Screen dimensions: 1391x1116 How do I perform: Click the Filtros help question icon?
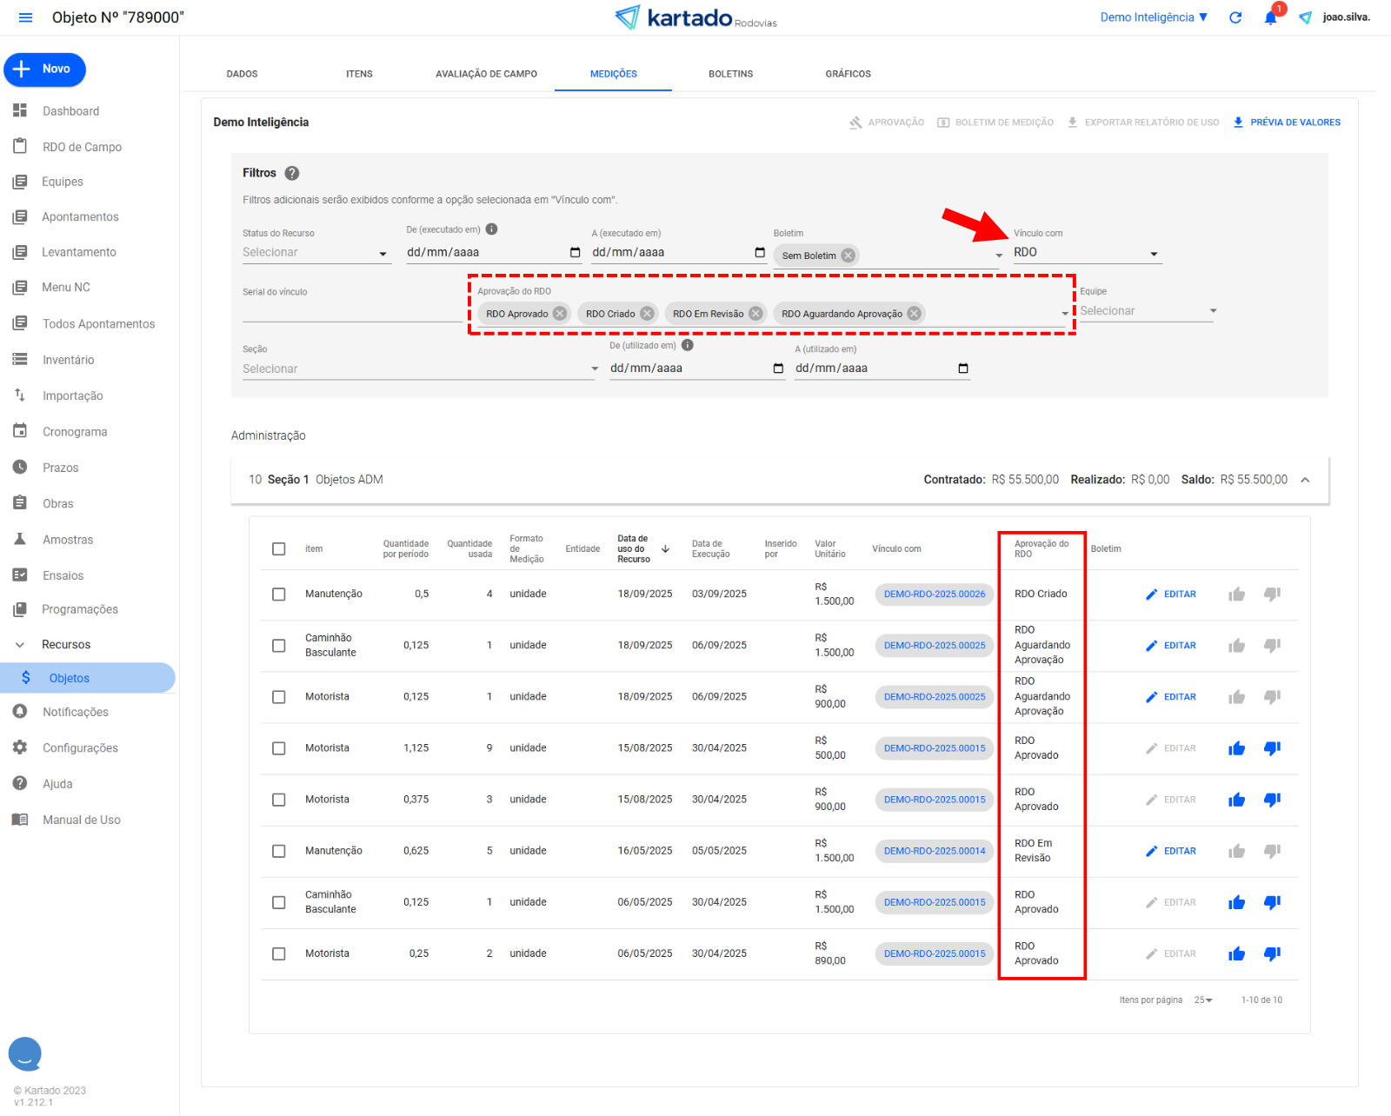pyautogui.click(x=292, y=173)
